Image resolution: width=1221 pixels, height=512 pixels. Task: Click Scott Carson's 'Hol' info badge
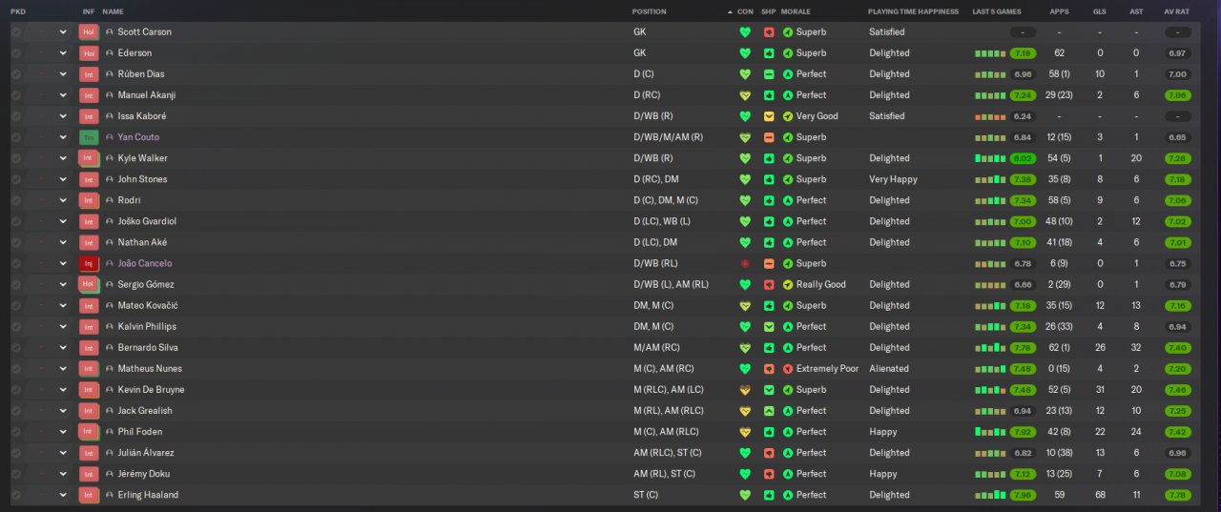[x=89, y=31]
